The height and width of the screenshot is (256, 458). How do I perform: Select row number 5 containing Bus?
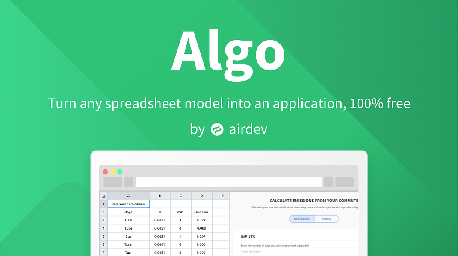pyautogui.click(x=103, y=236)
